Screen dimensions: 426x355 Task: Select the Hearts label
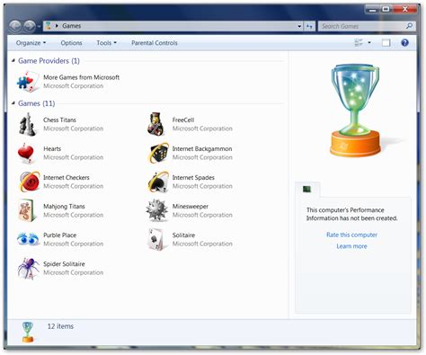[52, 148]
